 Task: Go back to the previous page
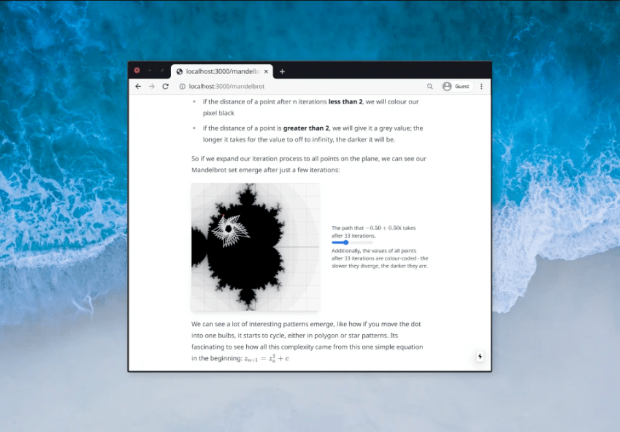[x=138, y=86]
